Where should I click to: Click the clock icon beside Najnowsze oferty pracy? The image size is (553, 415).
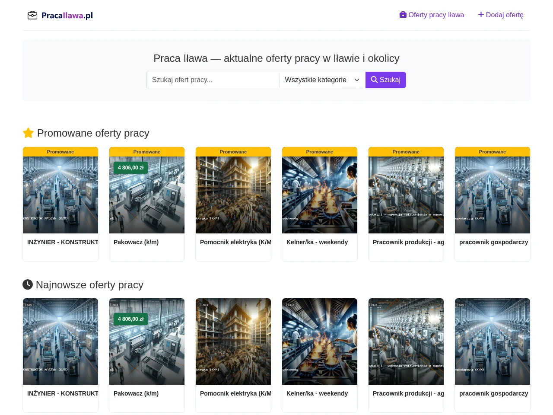[28, 284]
